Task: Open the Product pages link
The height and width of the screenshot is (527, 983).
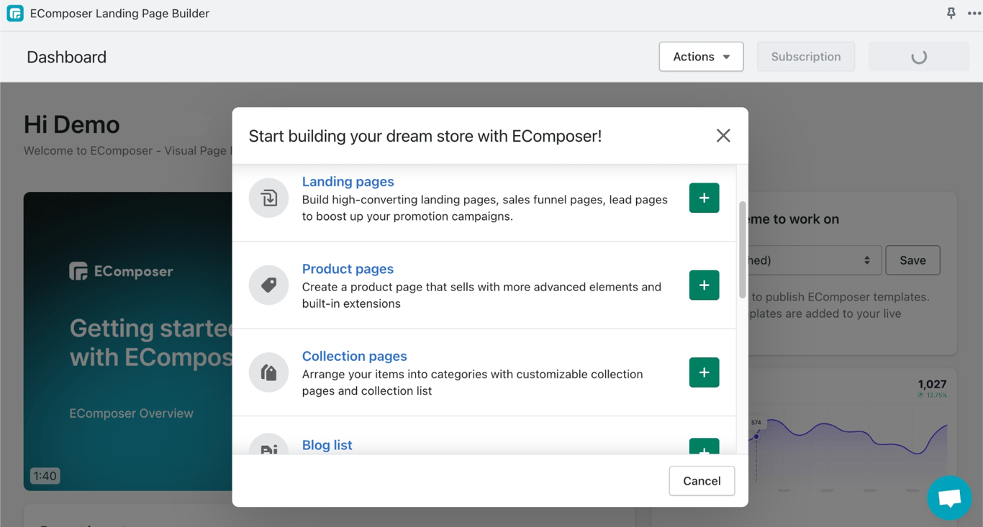Action: coord(348,269)
